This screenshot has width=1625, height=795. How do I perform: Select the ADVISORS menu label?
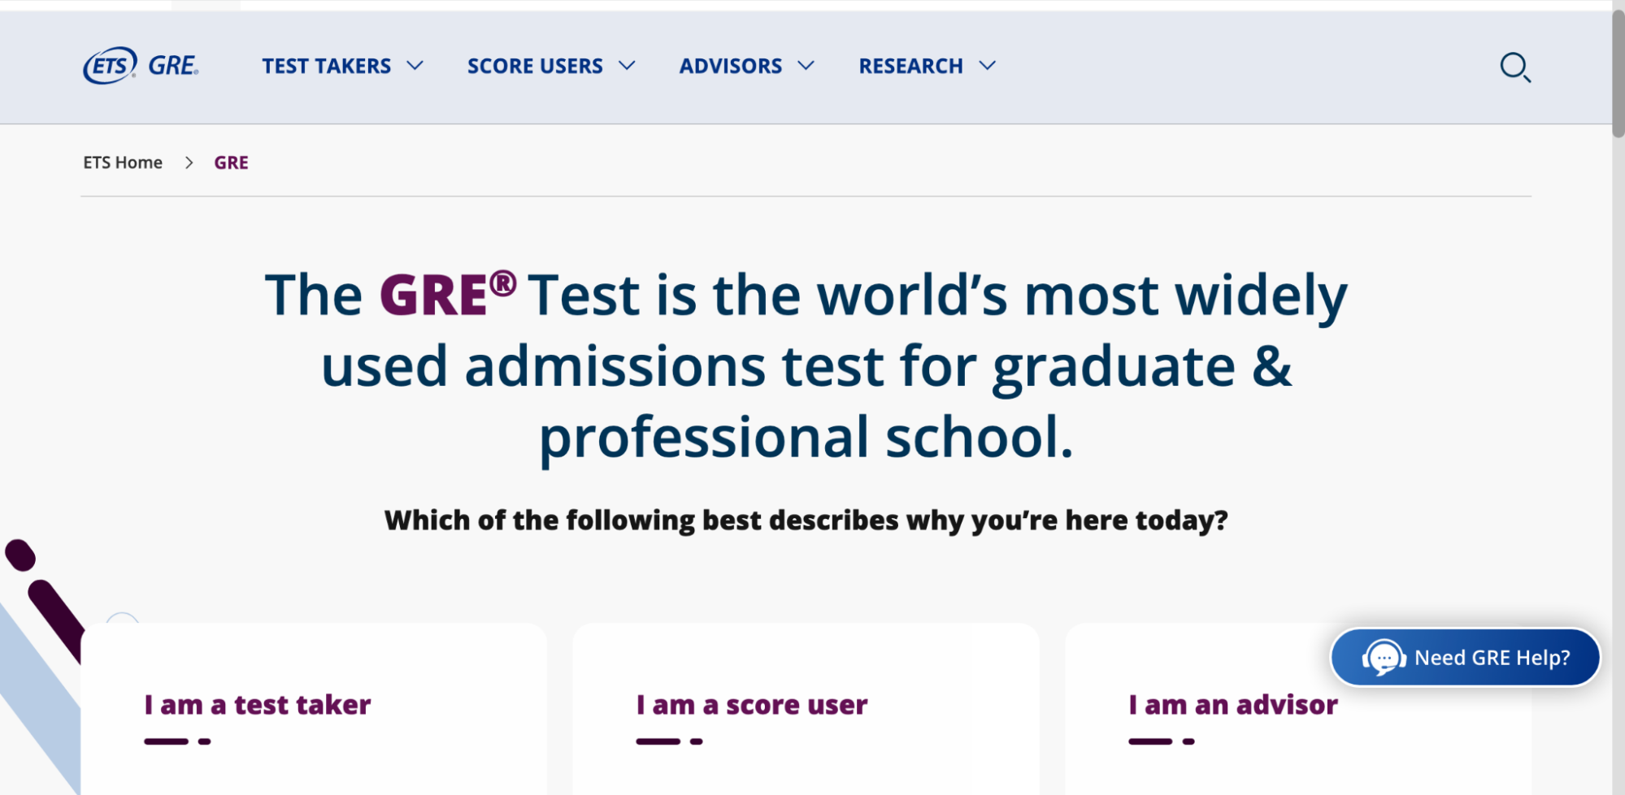(x=730, y=66)
